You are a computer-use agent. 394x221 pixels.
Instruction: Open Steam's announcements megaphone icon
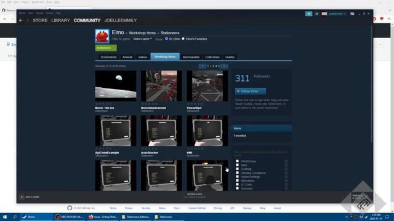pyautogui.click(x=308, y=14)
